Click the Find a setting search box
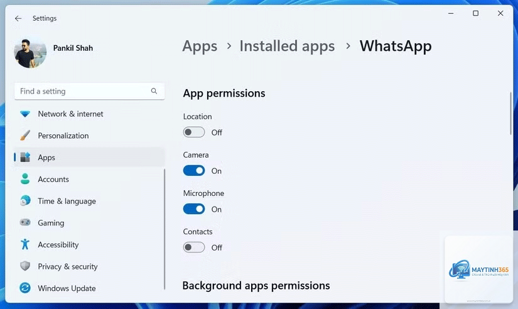The width and height of the screenshot is (518, 309). coord(89,91)
